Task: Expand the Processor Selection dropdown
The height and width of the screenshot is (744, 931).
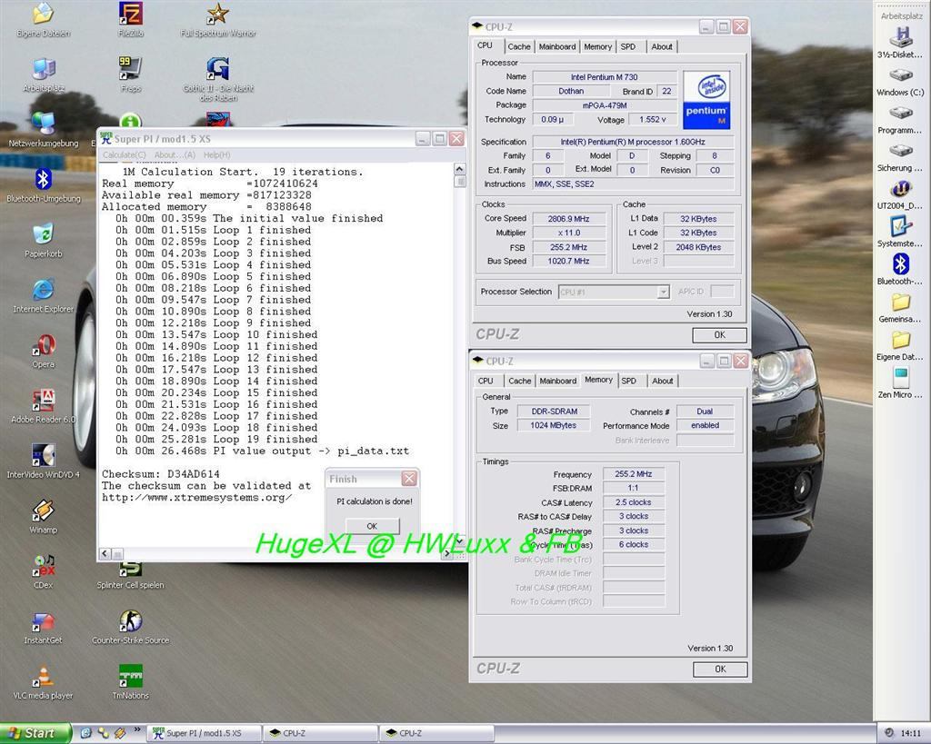Action: (x=663, y=292)
